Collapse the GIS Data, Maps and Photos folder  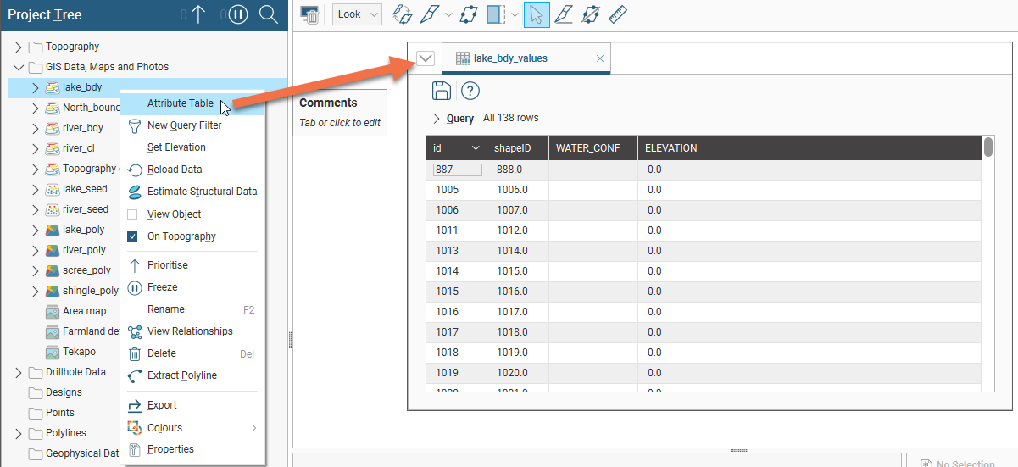[19, 67]
